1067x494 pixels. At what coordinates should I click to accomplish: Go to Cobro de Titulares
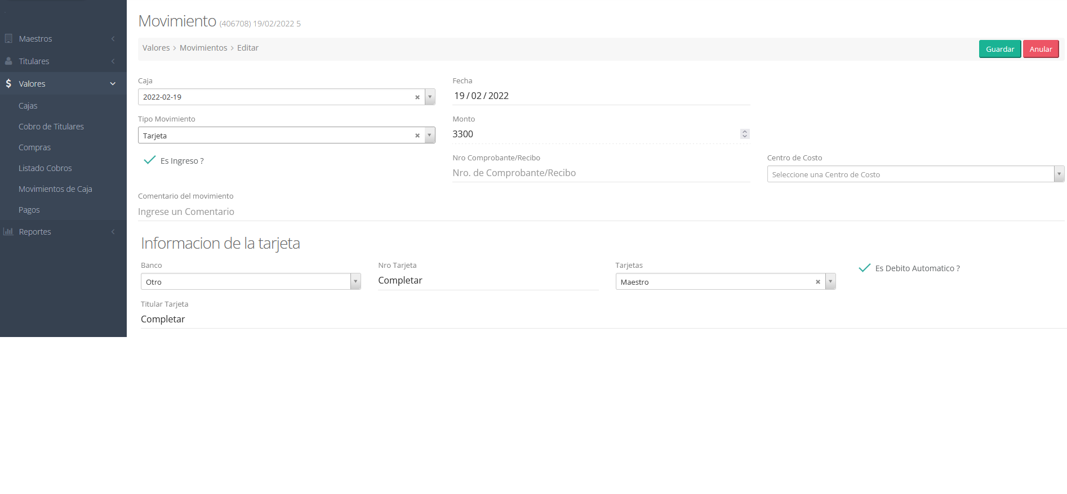(x=51, y=127)
